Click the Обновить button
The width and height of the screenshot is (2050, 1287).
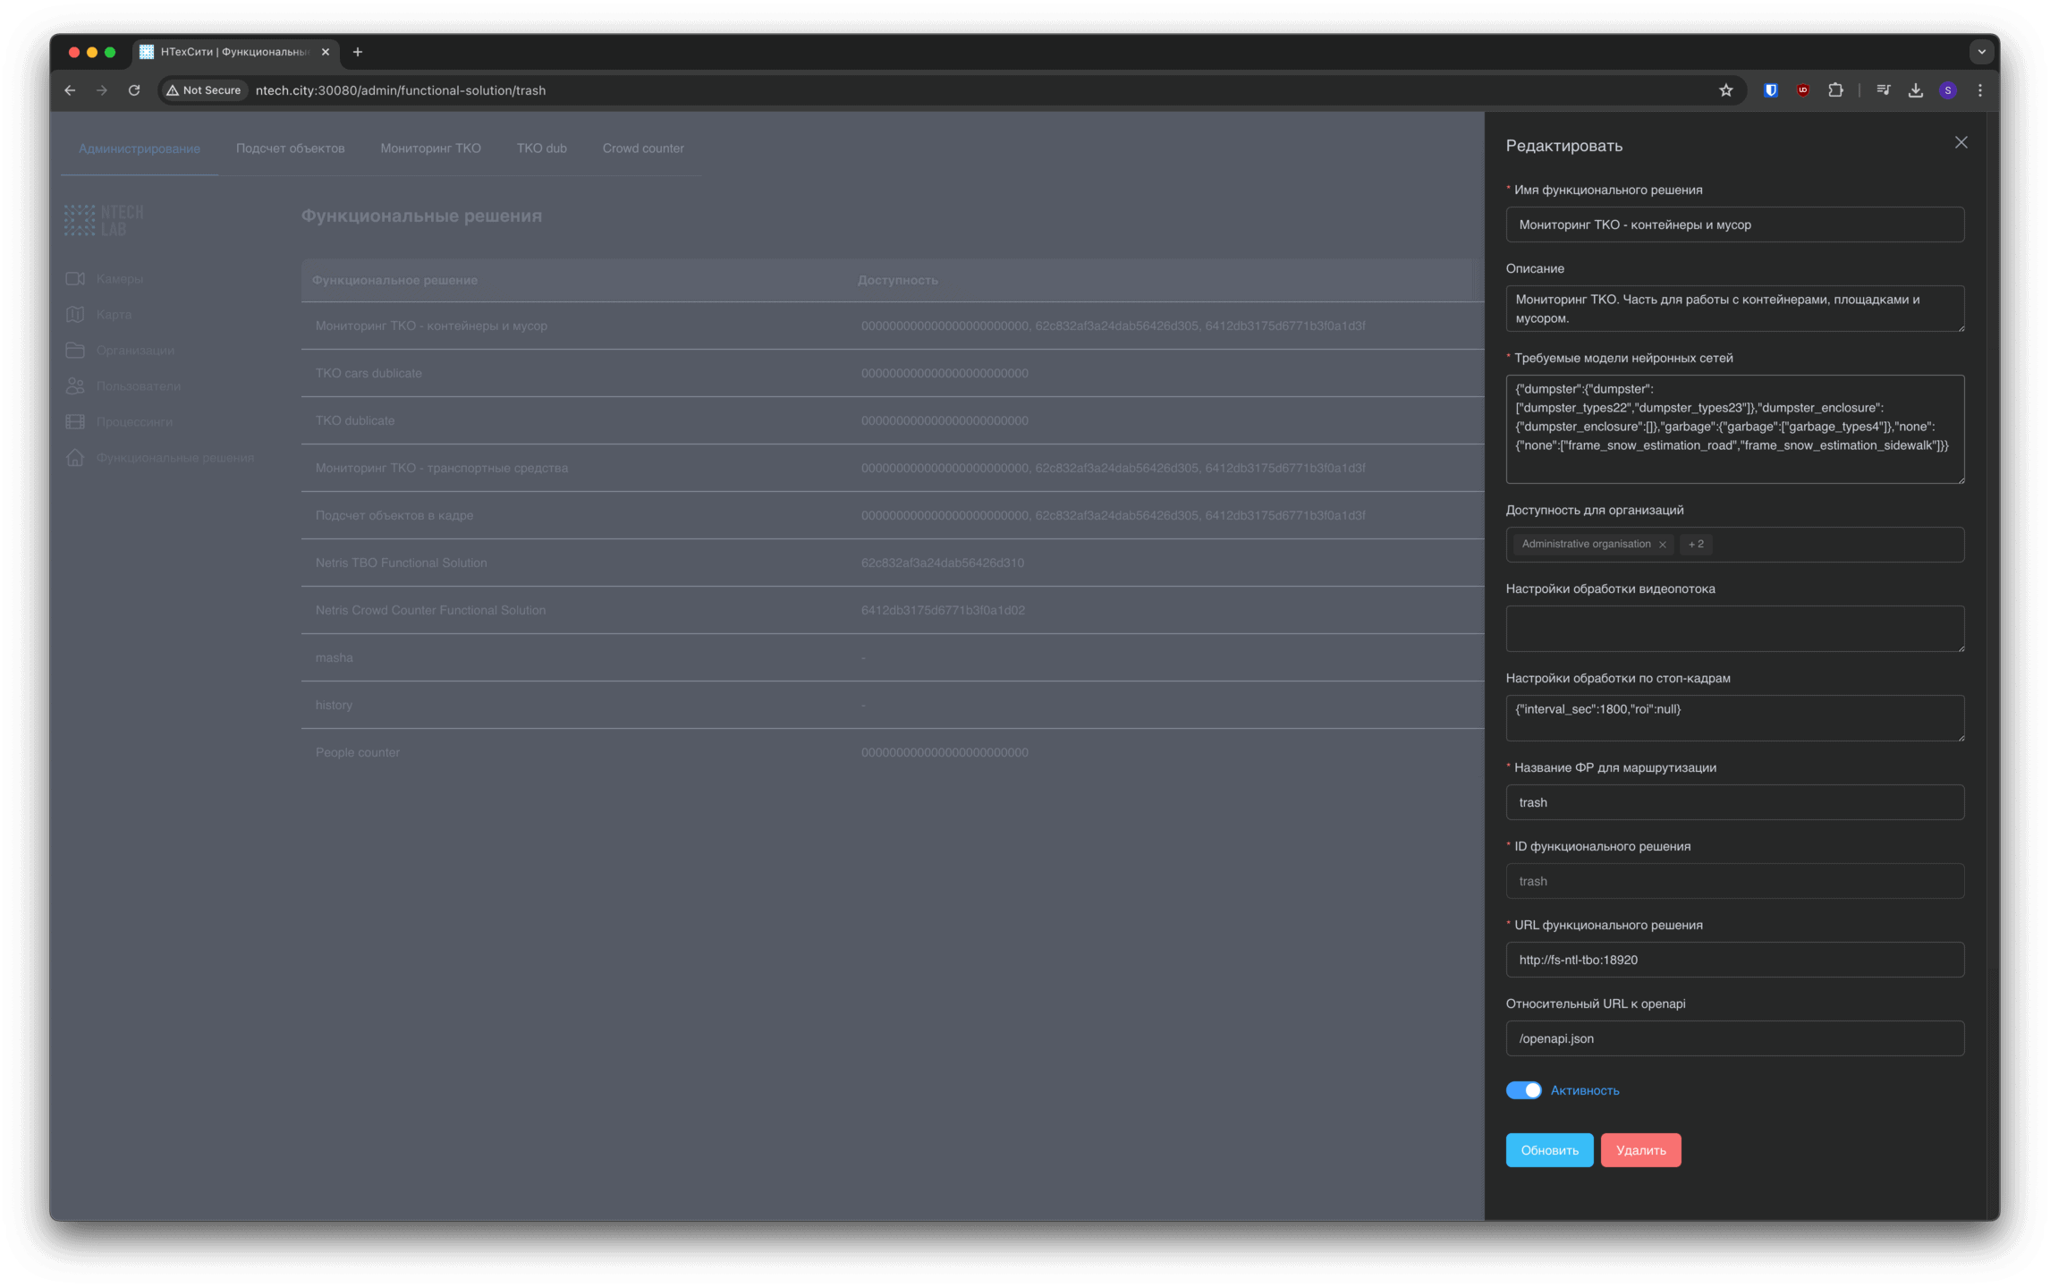[x=1549, y=1150]
